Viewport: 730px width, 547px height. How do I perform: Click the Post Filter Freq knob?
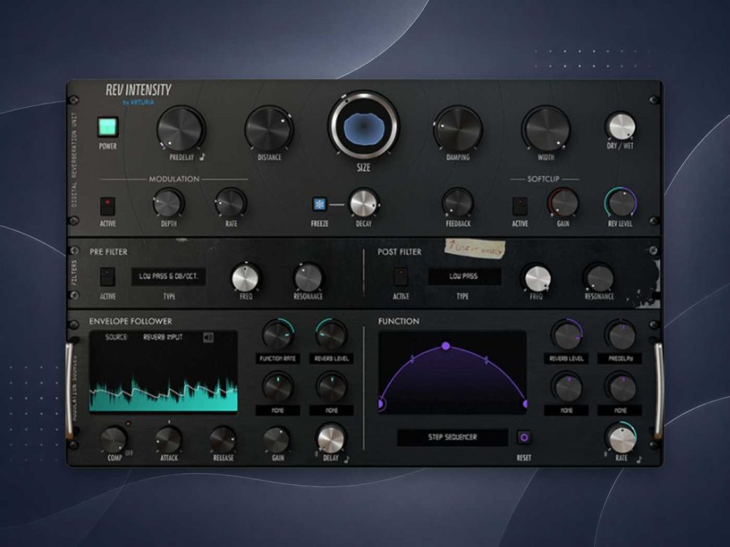click(x=538, y=278)
